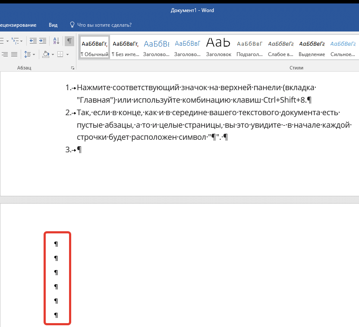359x327 pixels.
Task: Open the Рецензирование ribbon tab
Action: click(x=17, y=25)
